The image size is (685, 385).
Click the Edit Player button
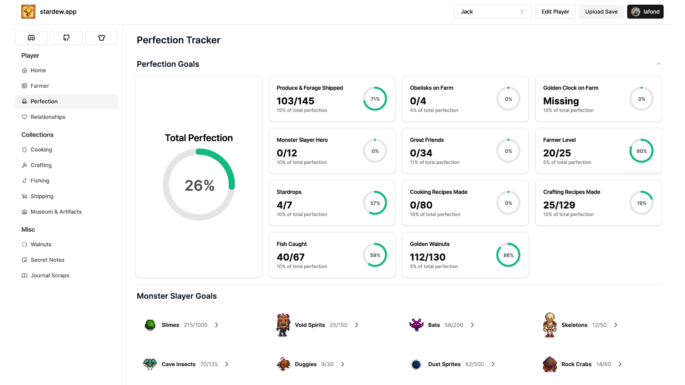click(555, 12)
